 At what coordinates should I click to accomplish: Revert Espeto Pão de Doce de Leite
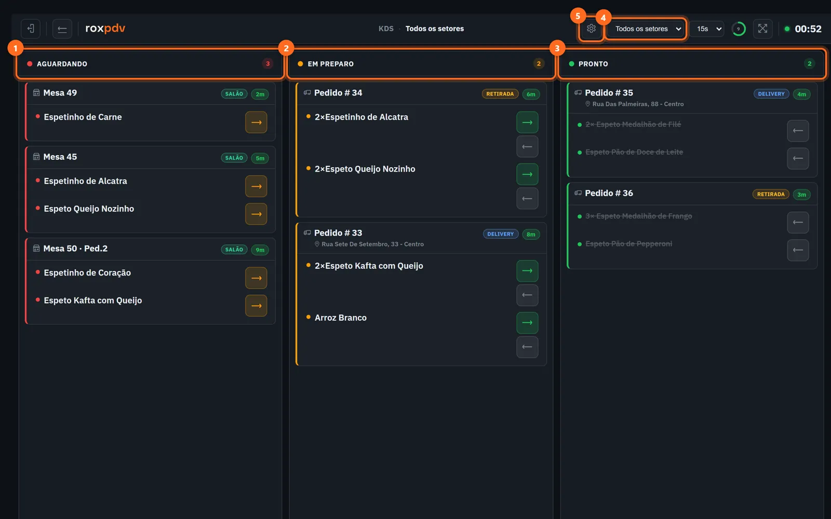pos(798,158)
